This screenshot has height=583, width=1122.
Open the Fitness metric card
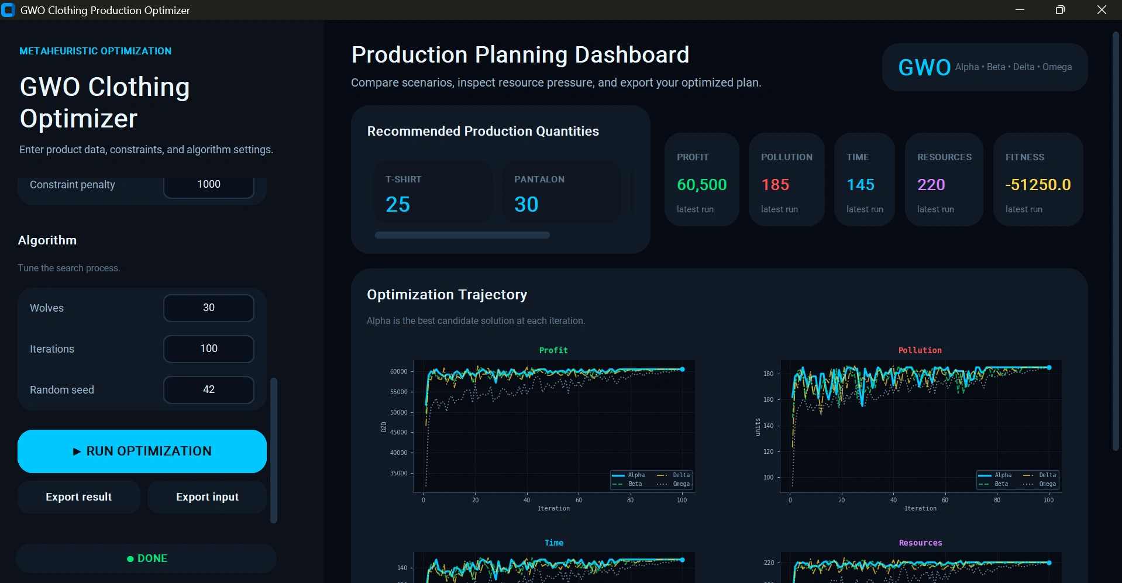(x=1038, y=180)
